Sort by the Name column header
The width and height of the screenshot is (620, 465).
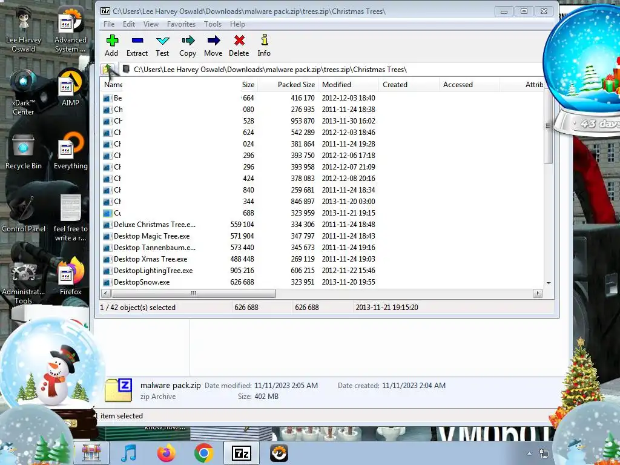[x=113, y=85]
